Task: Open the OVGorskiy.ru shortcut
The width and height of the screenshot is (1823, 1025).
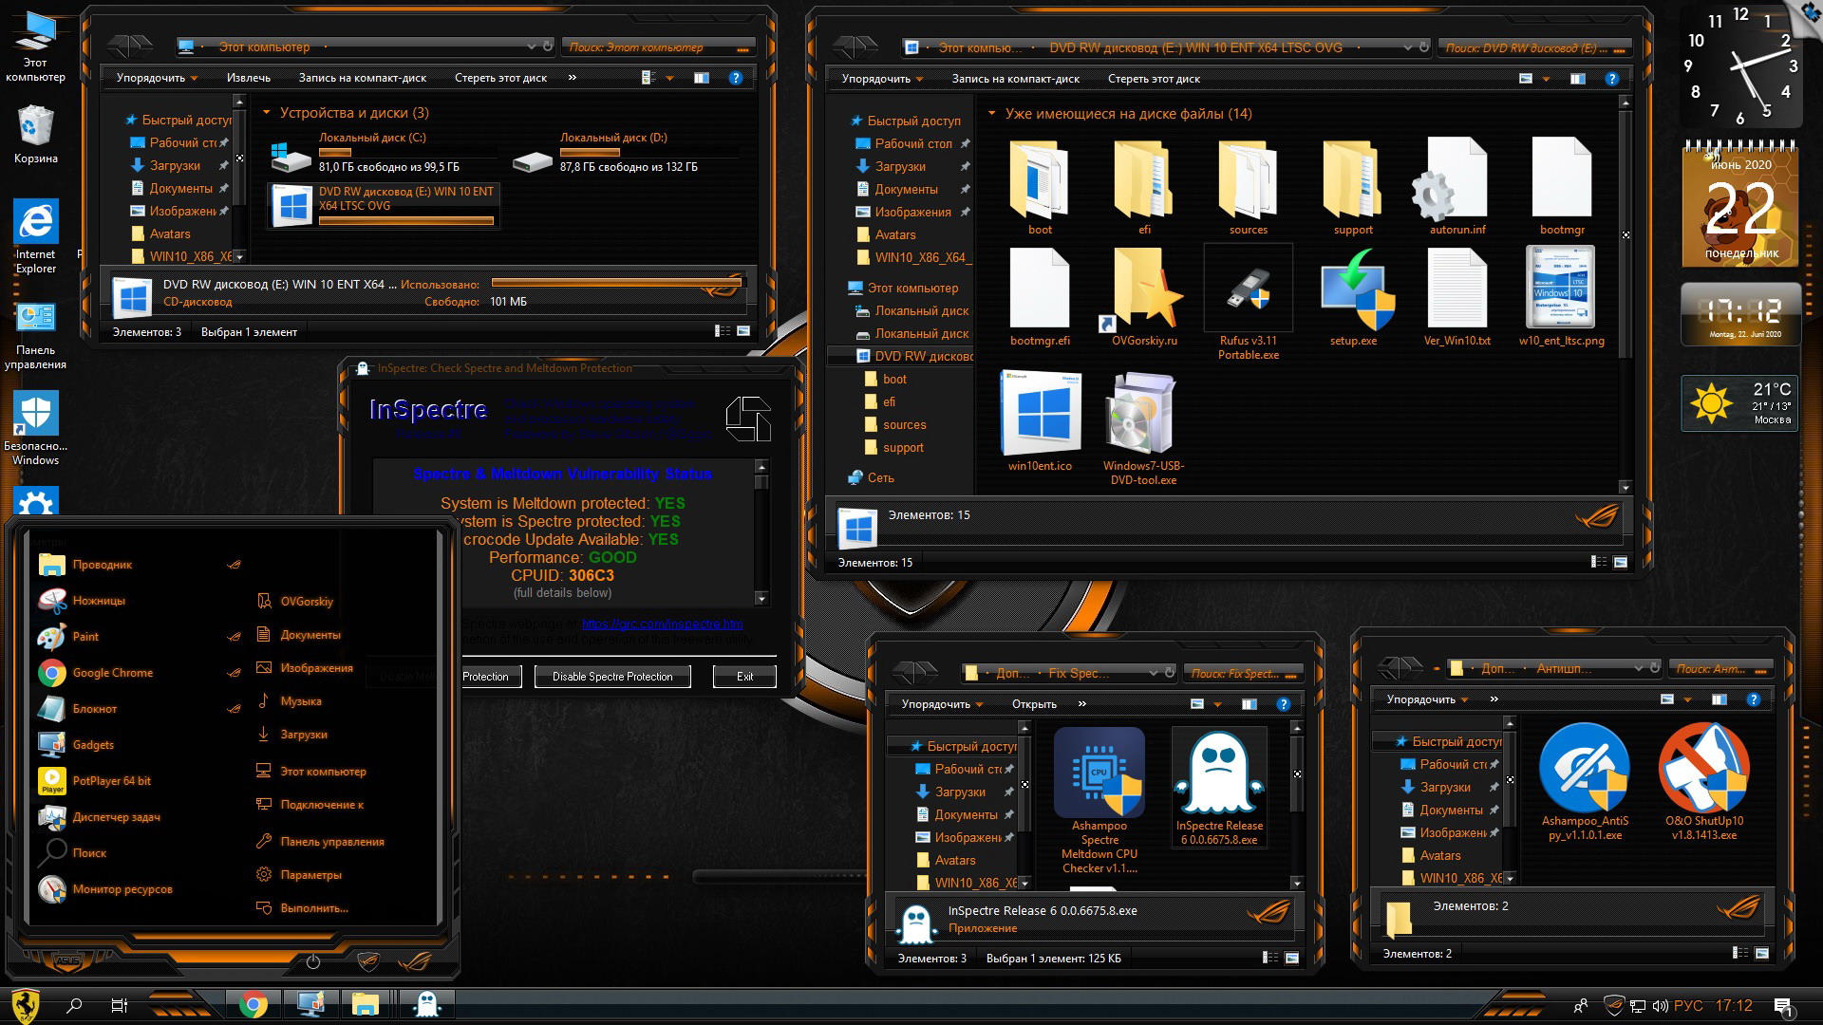Action: coord(1144,299)
